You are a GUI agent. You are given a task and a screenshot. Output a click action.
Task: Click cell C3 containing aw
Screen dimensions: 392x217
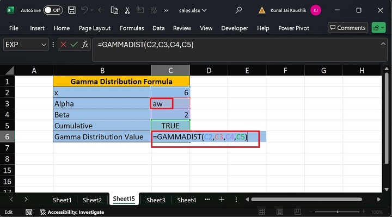pos(170,104)
